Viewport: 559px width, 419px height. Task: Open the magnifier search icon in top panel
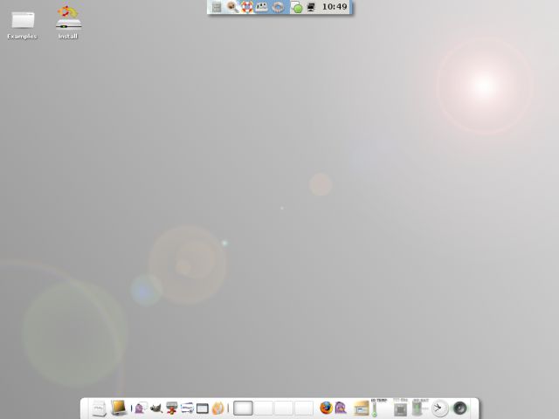pyautogui.click(x=233, y=7)
